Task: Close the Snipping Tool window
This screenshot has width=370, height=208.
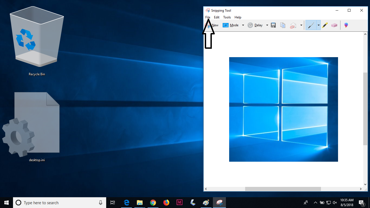Action: click(x=362, y=10)
